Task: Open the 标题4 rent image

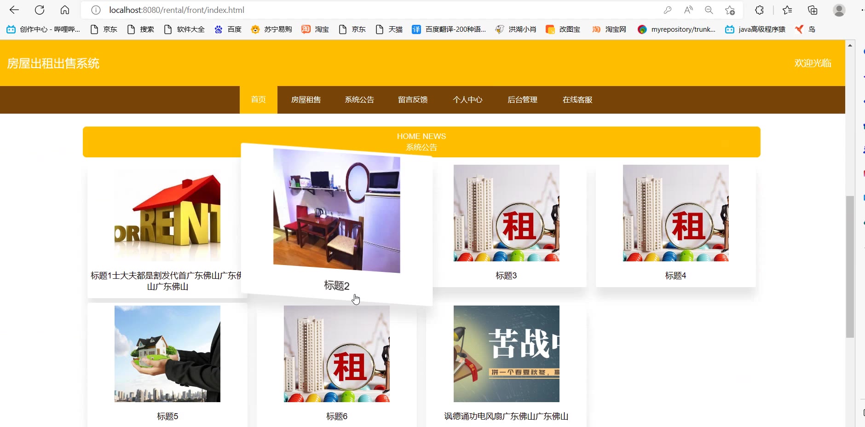Action: click(x=676, y=213)
